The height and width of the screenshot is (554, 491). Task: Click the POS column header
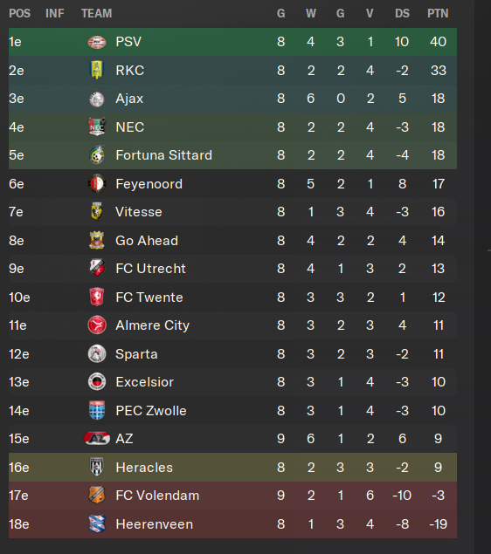19,13
